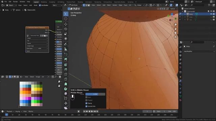The image size is (216, 121).
Task: Open the Add Modifier dropdown
Action: coord(199,51)
